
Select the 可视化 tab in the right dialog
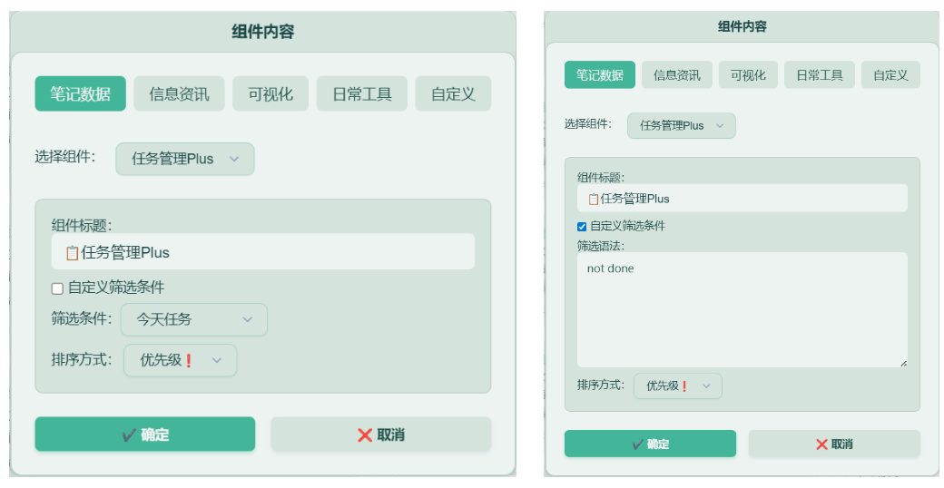(748, 75)
